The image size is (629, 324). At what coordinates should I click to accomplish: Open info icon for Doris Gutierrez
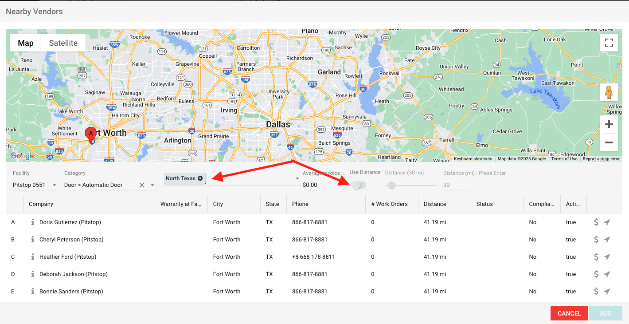click(x=32, y=222)
